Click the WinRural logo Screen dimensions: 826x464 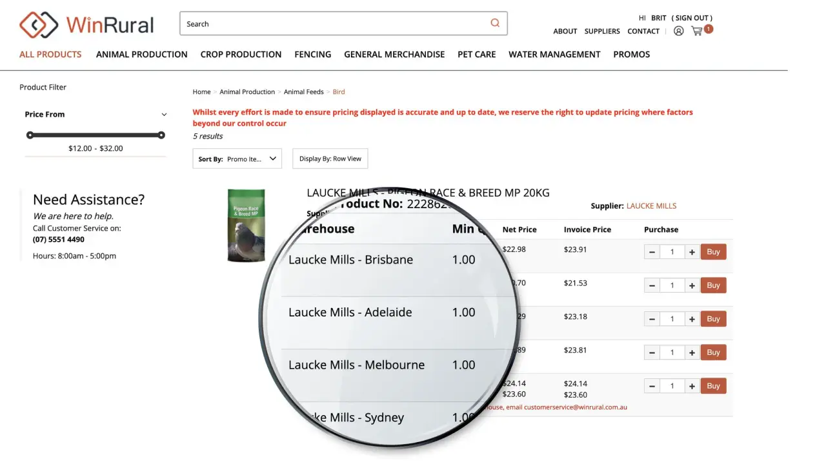point(87,25)
